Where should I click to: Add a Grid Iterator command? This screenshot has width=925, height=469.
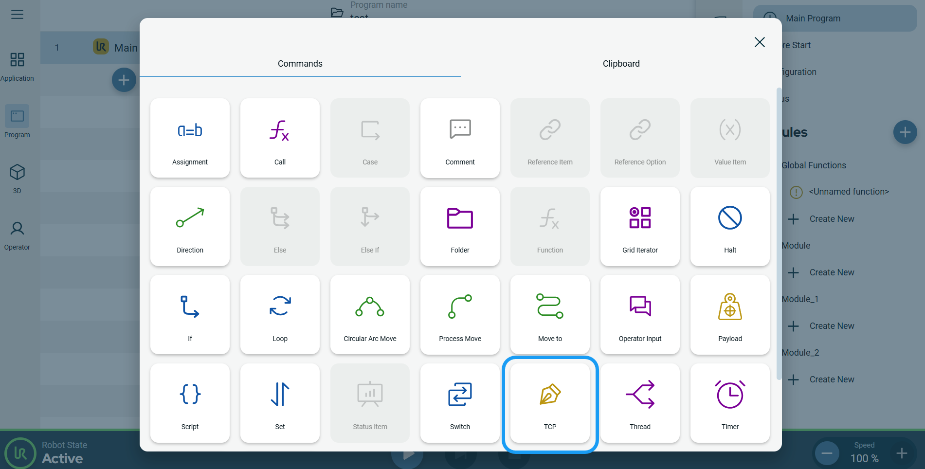[640, 226]
